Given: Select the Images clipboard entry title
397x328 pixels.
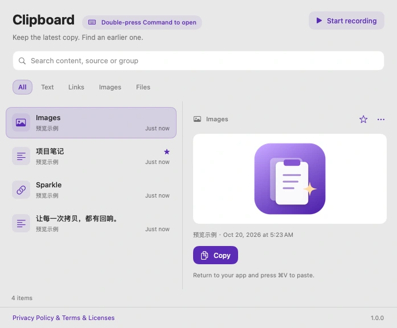Looking at the screenshot, I should point(48,118).
